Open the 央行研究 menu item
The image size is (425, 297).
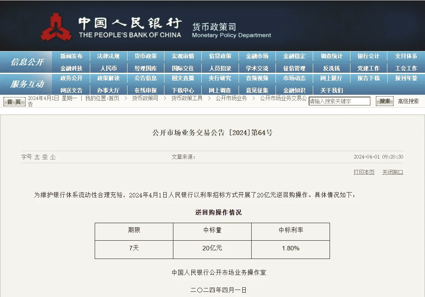[x=220, y=79]
